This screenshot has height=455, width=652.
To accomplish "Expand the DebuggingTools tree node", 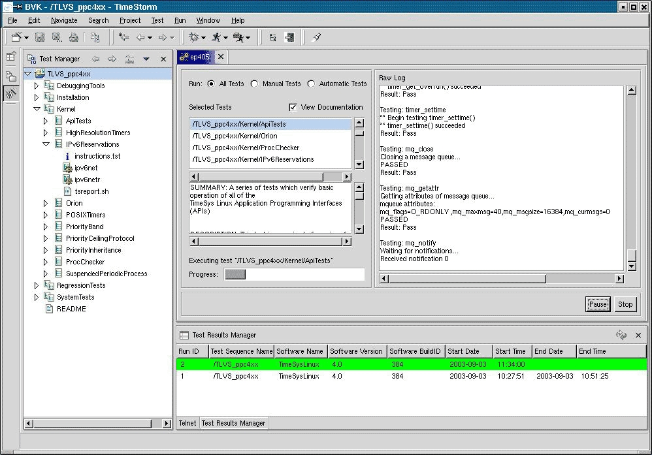I will point(37,86).
